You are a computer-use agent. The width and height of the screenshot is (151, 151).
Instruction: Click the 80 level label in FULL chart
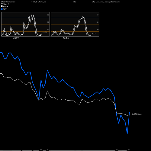pos(98,15)
